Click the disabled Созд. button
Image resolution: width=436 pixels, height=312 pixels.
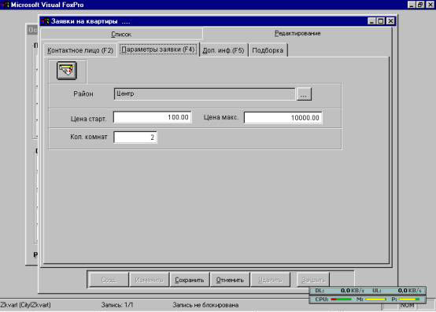(109, 280)
